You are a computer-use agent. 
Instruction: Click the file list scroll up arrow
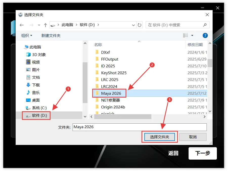coord(210,43)
